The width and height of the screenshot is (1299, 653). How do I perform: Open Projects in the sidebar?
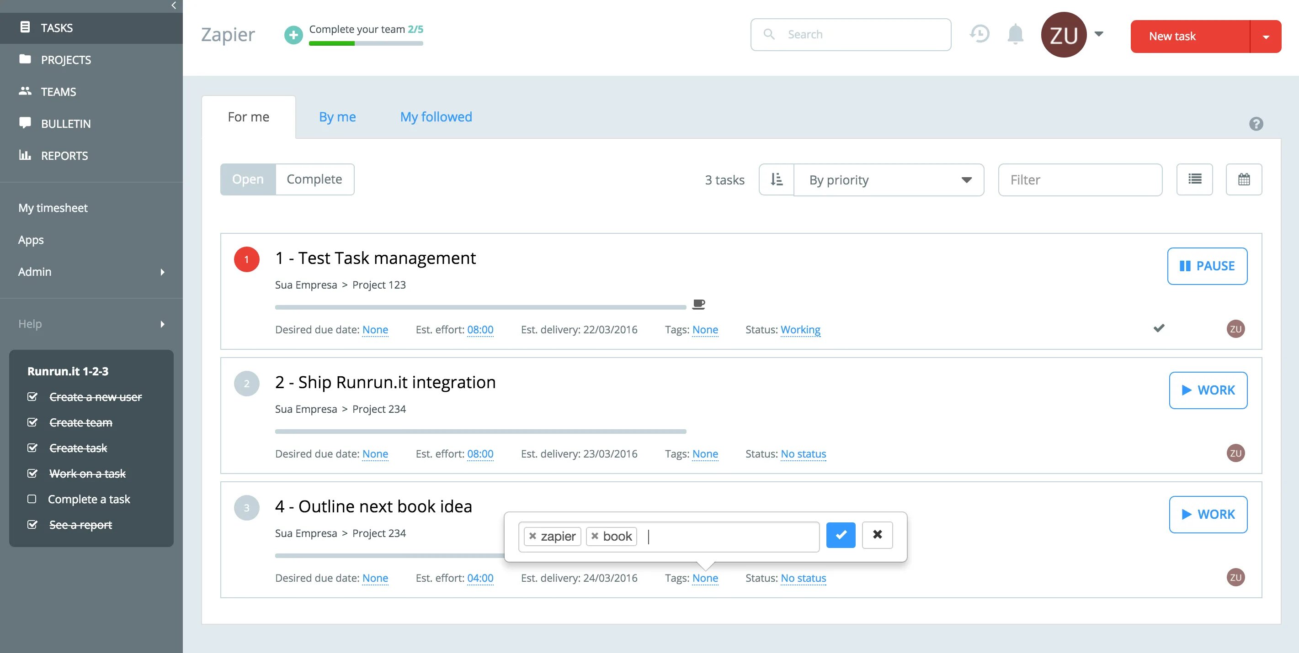pyautogui.click(x=91, y=60)
